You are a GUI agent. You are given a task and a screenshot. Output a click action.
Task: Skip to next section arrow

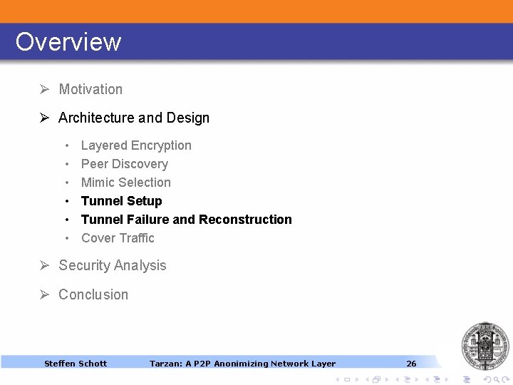(447, 379)
